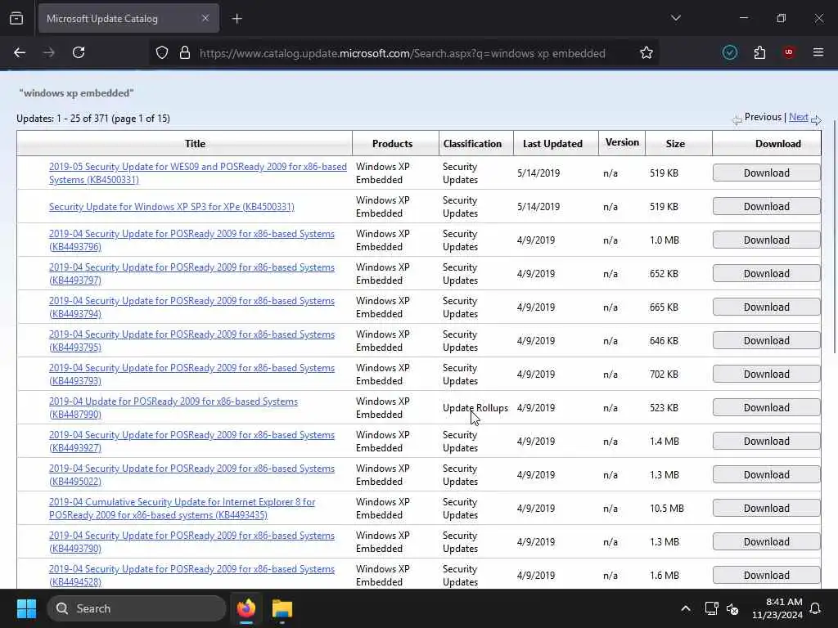The height and width of the screenshot is (628, 838).
Task: Download the Update Rollups KB4487990 row
Action: click(766, 407)
